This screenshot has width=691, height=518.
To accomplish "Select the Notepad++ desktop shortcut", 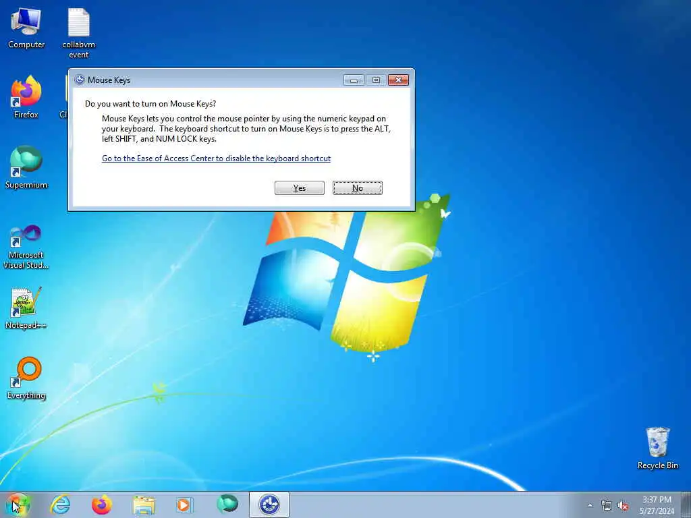I will [26, 308].
